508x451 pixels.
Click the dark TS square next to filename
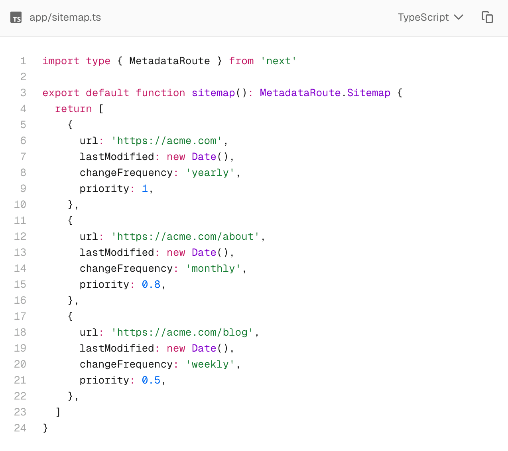[x=16, y=18]
